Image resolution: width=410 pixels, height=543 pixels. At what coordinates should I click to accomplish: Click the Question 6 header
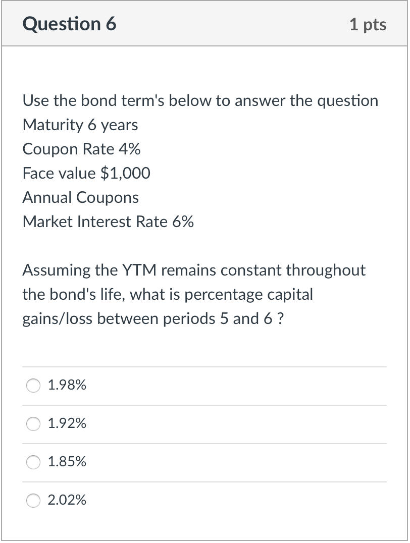[x=71, y=23]
